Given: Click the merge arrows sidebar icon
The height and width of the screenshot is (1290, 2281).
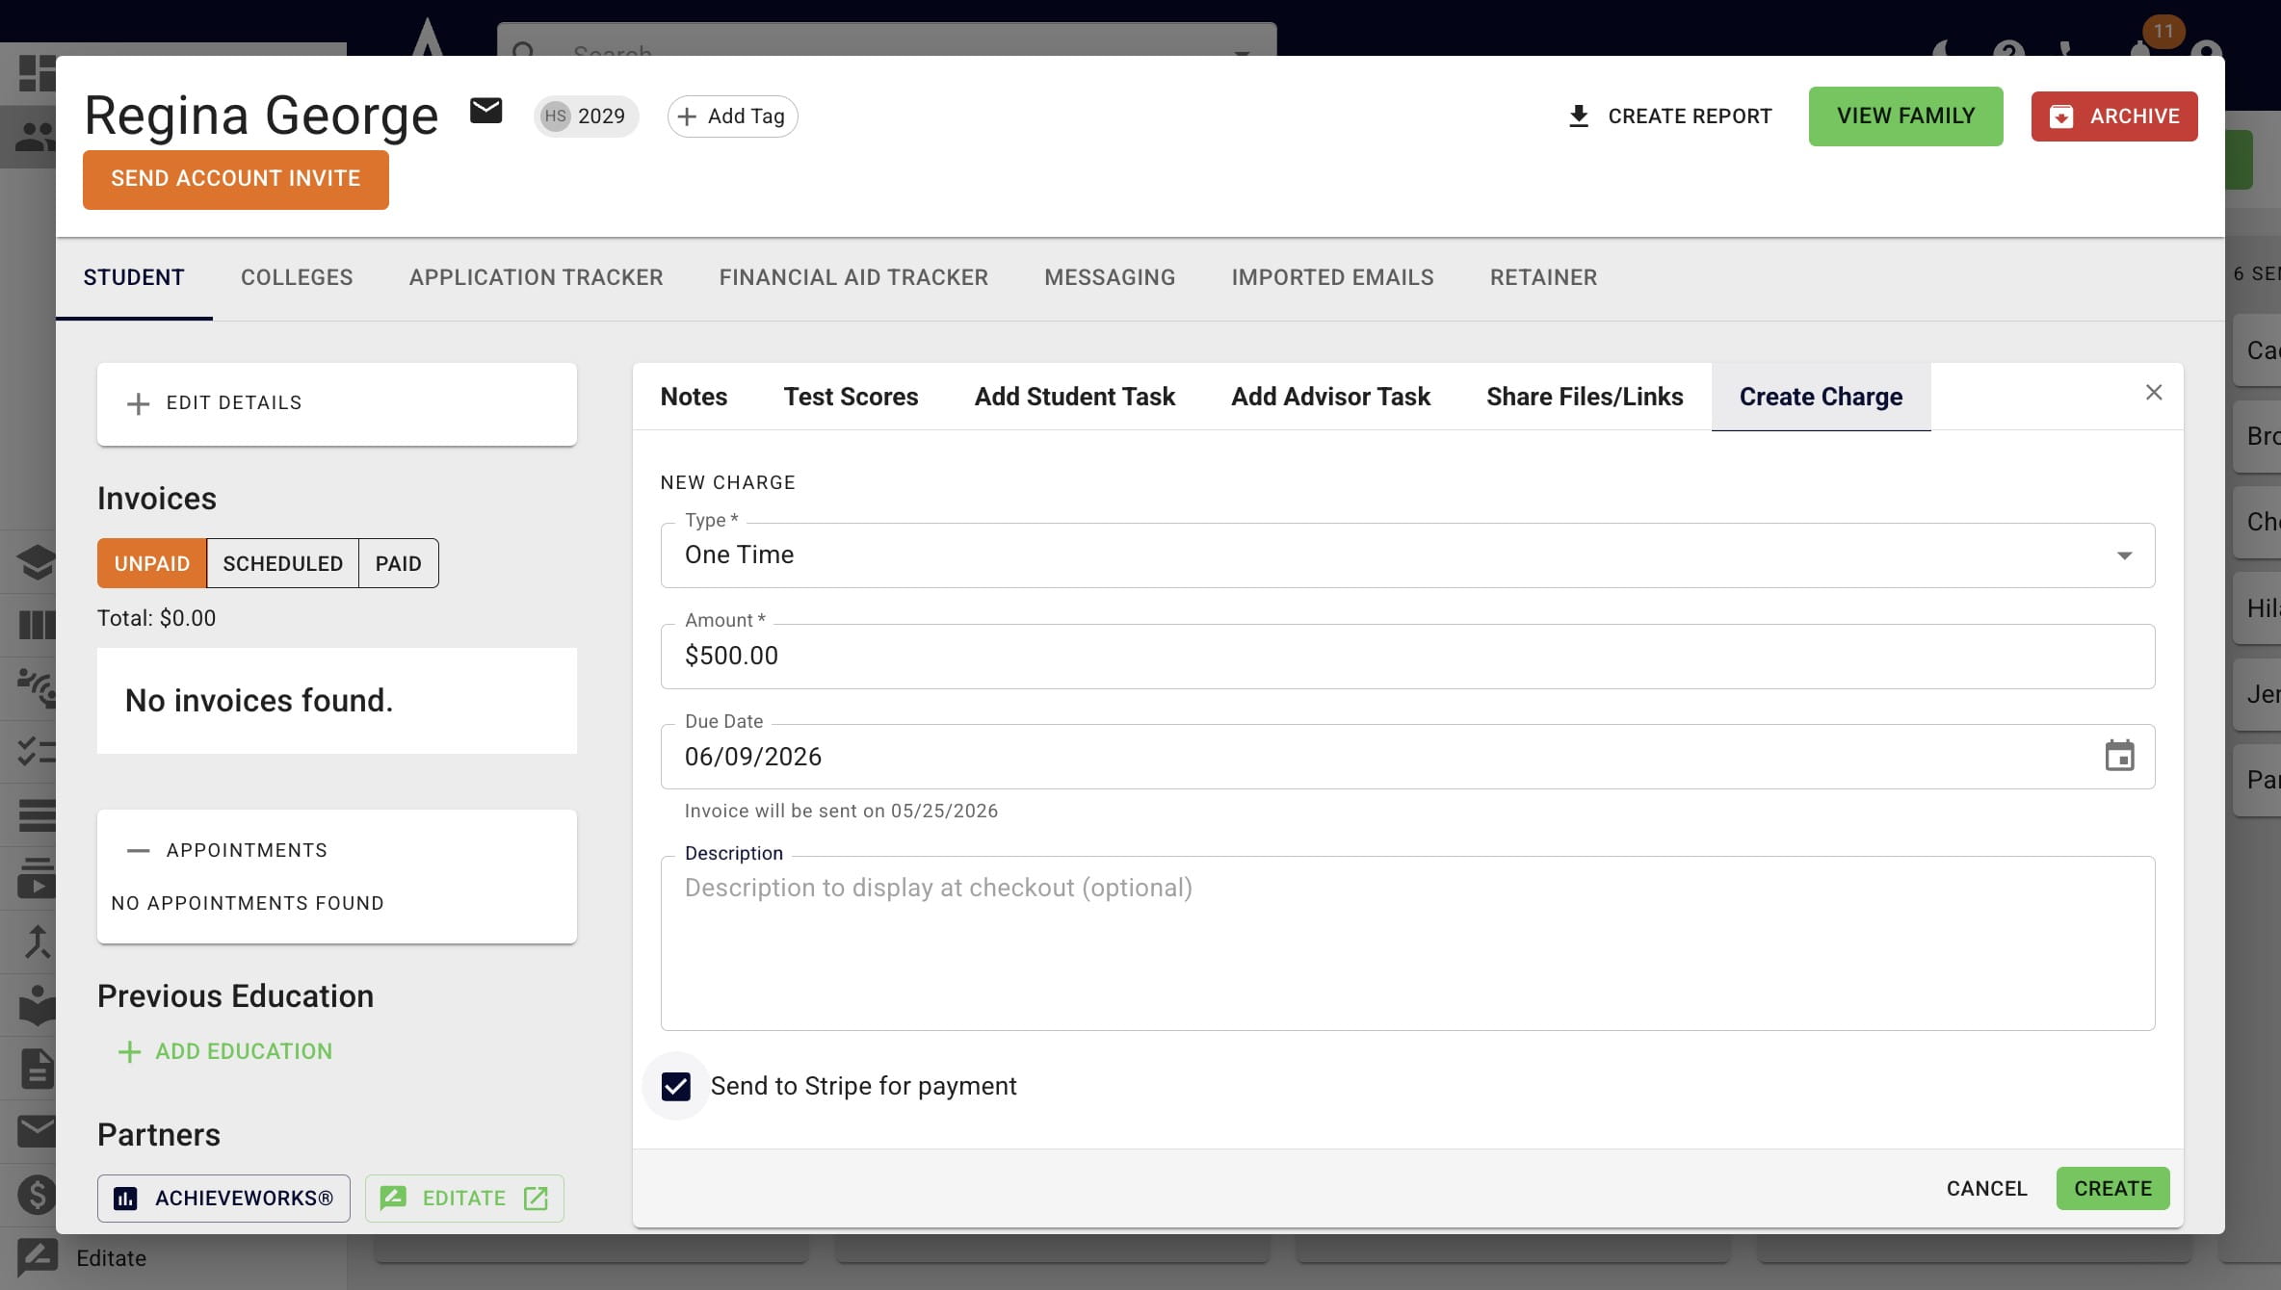Looking at the screenshot, I should (x=37, y=942).
